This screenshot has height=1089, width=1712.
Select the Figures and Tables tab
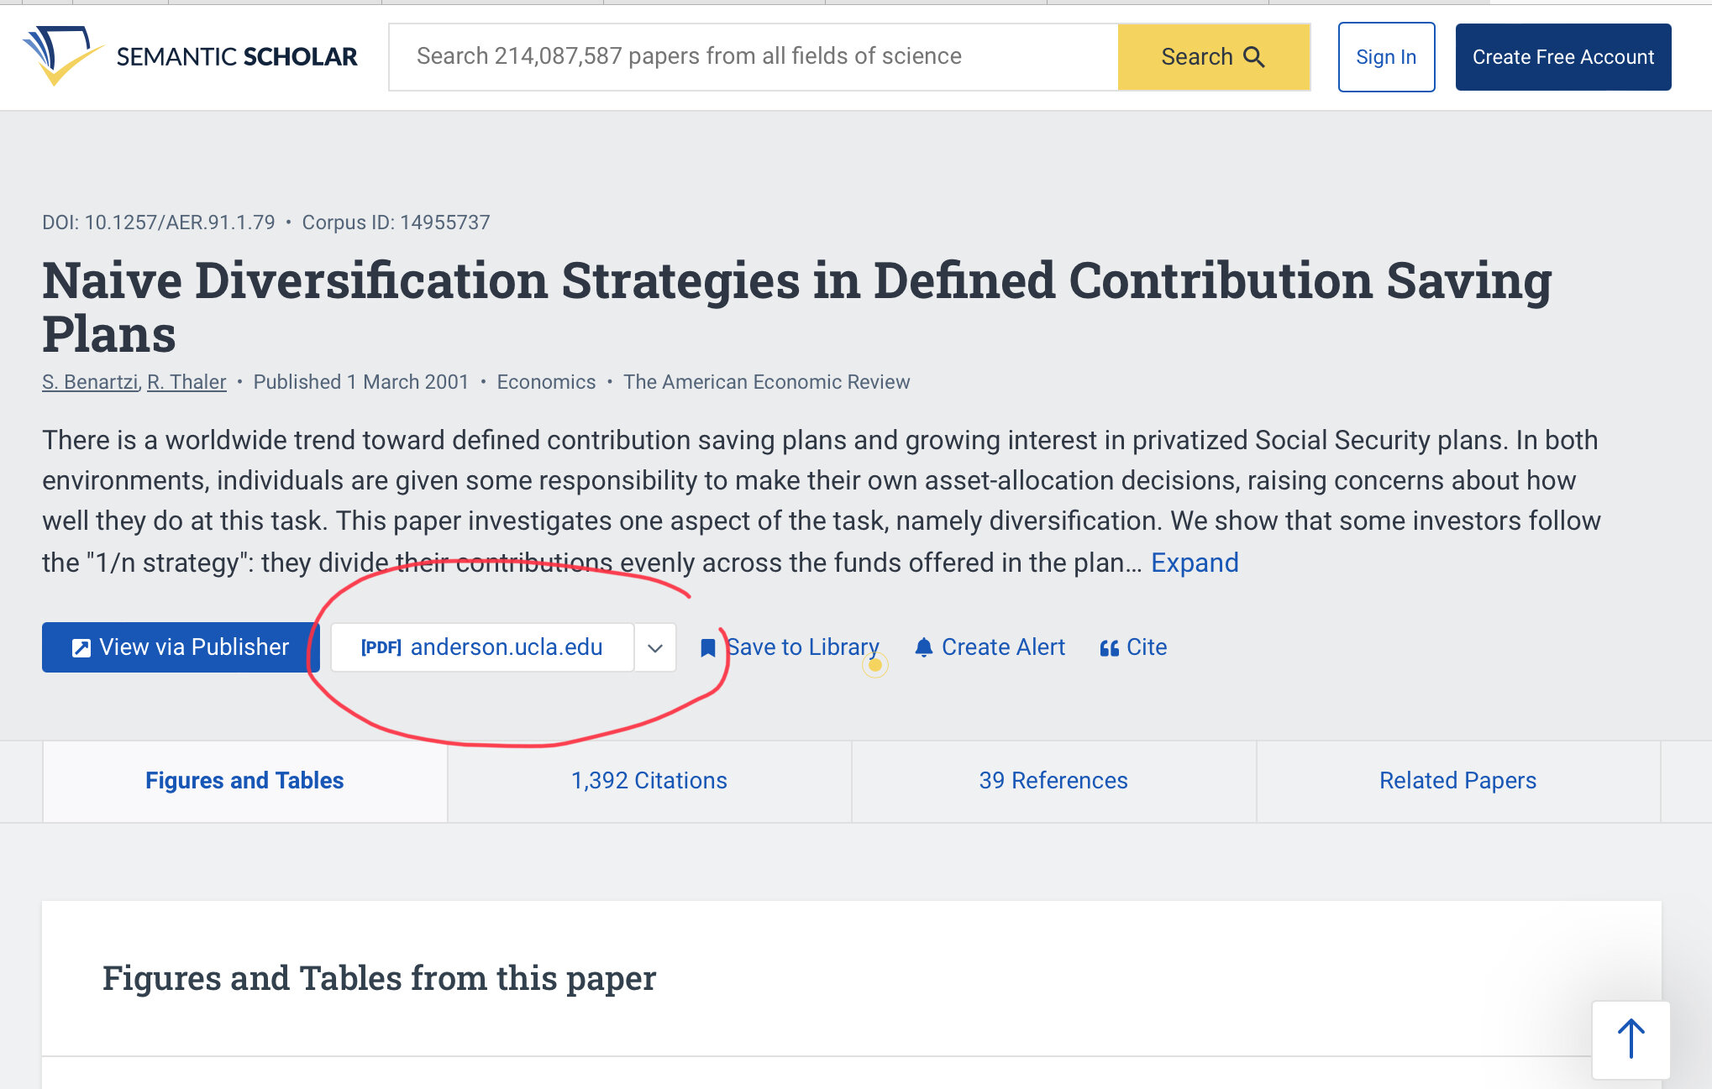pos(244,781)
